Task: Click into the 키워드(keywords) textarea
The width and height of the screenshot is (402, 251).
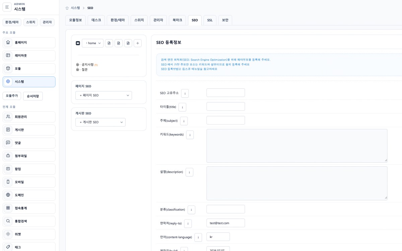Action: (297, 146)
